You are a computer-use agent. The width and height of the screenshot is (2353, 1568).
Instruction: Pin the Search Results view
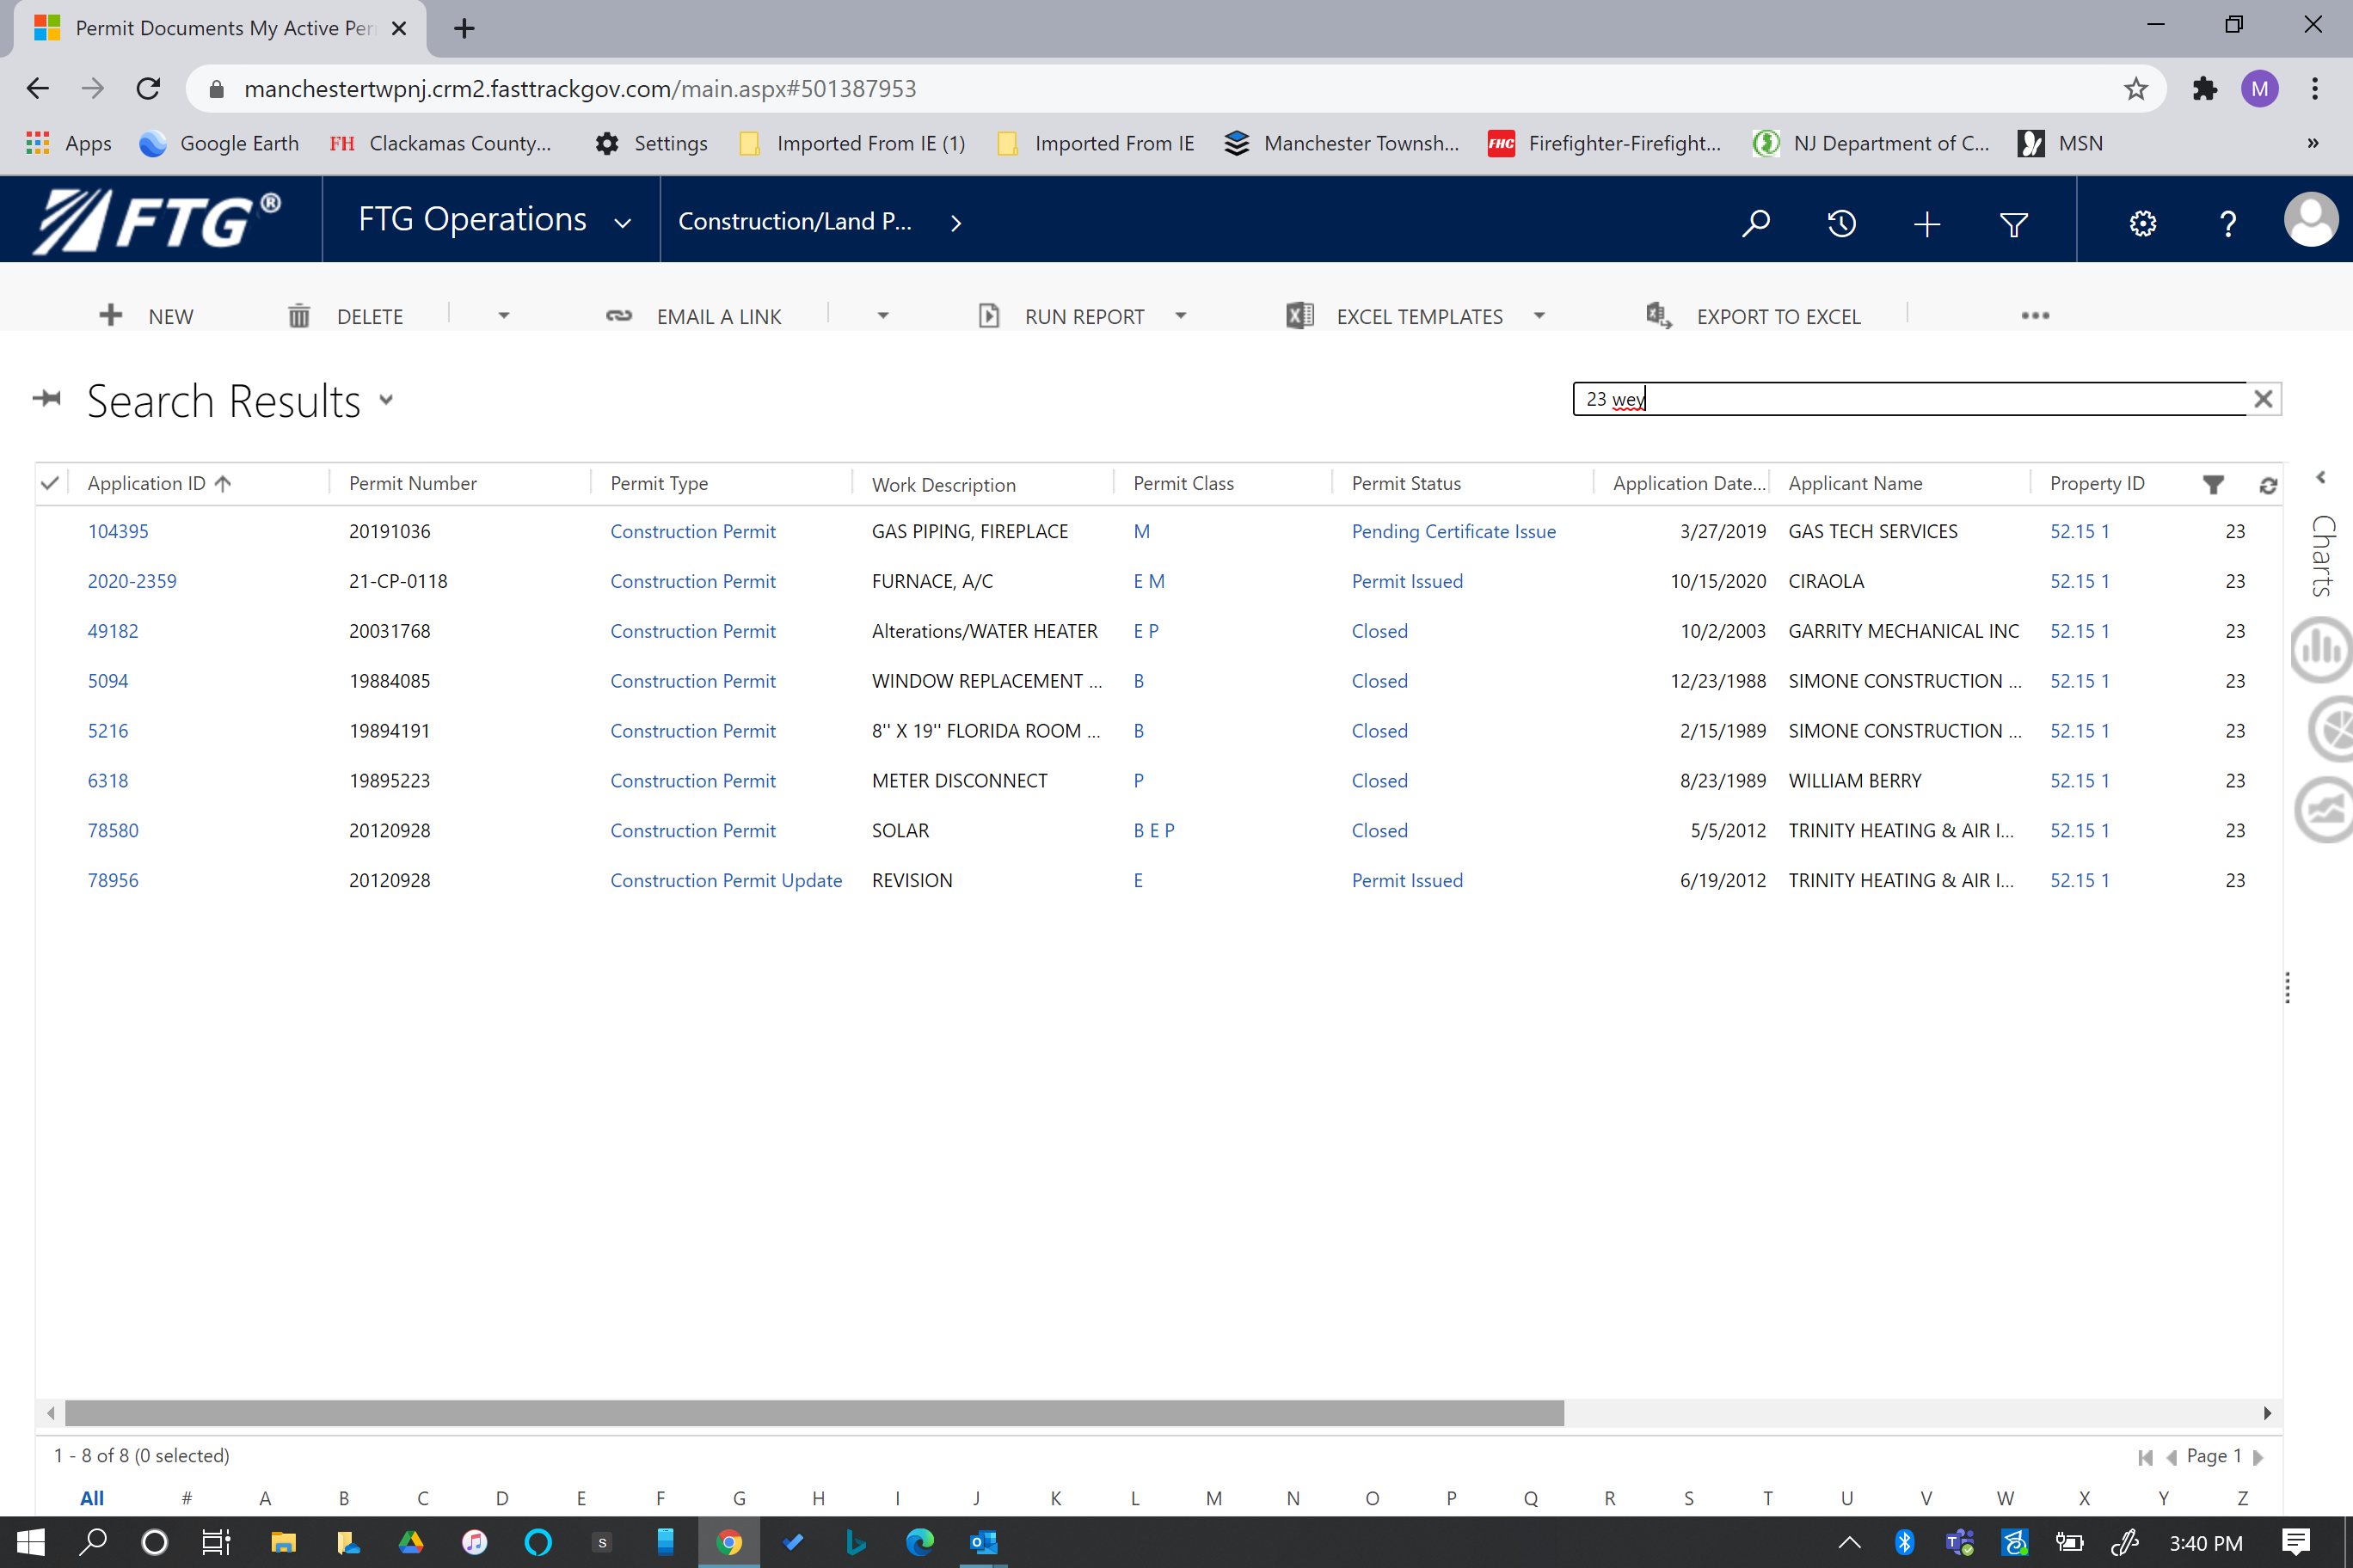coord(47,399)
